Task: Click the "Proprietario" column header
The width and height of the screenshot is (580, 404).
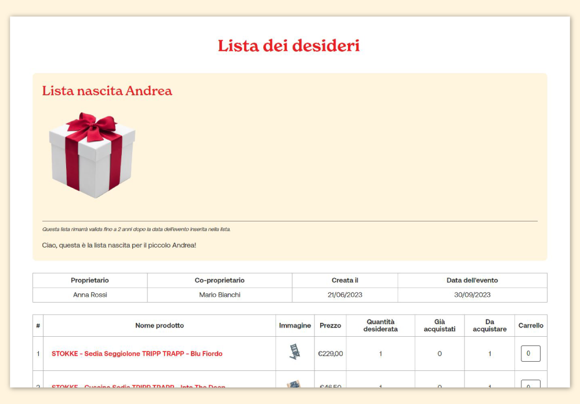Action: (90, 280)
